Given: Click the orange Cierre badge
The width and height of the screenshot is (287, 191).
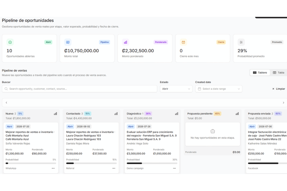Looking at the screenshot, I should (221, 42).
